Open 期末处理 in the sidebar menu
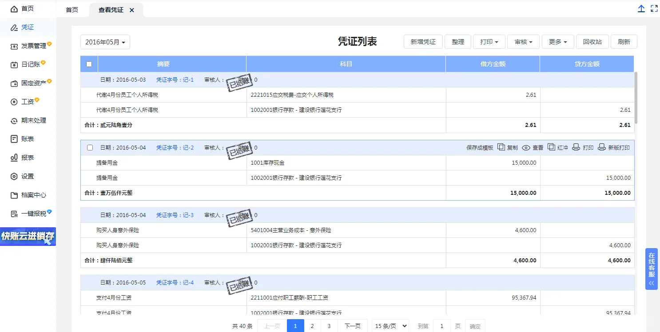The width and height of the screenshot is (660, 332). point(34,120)
